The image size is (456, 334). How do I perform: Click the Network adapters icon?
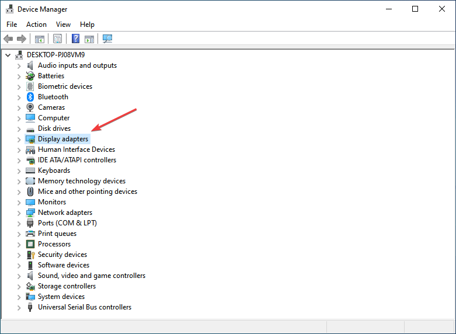click(x=30, y=213)
